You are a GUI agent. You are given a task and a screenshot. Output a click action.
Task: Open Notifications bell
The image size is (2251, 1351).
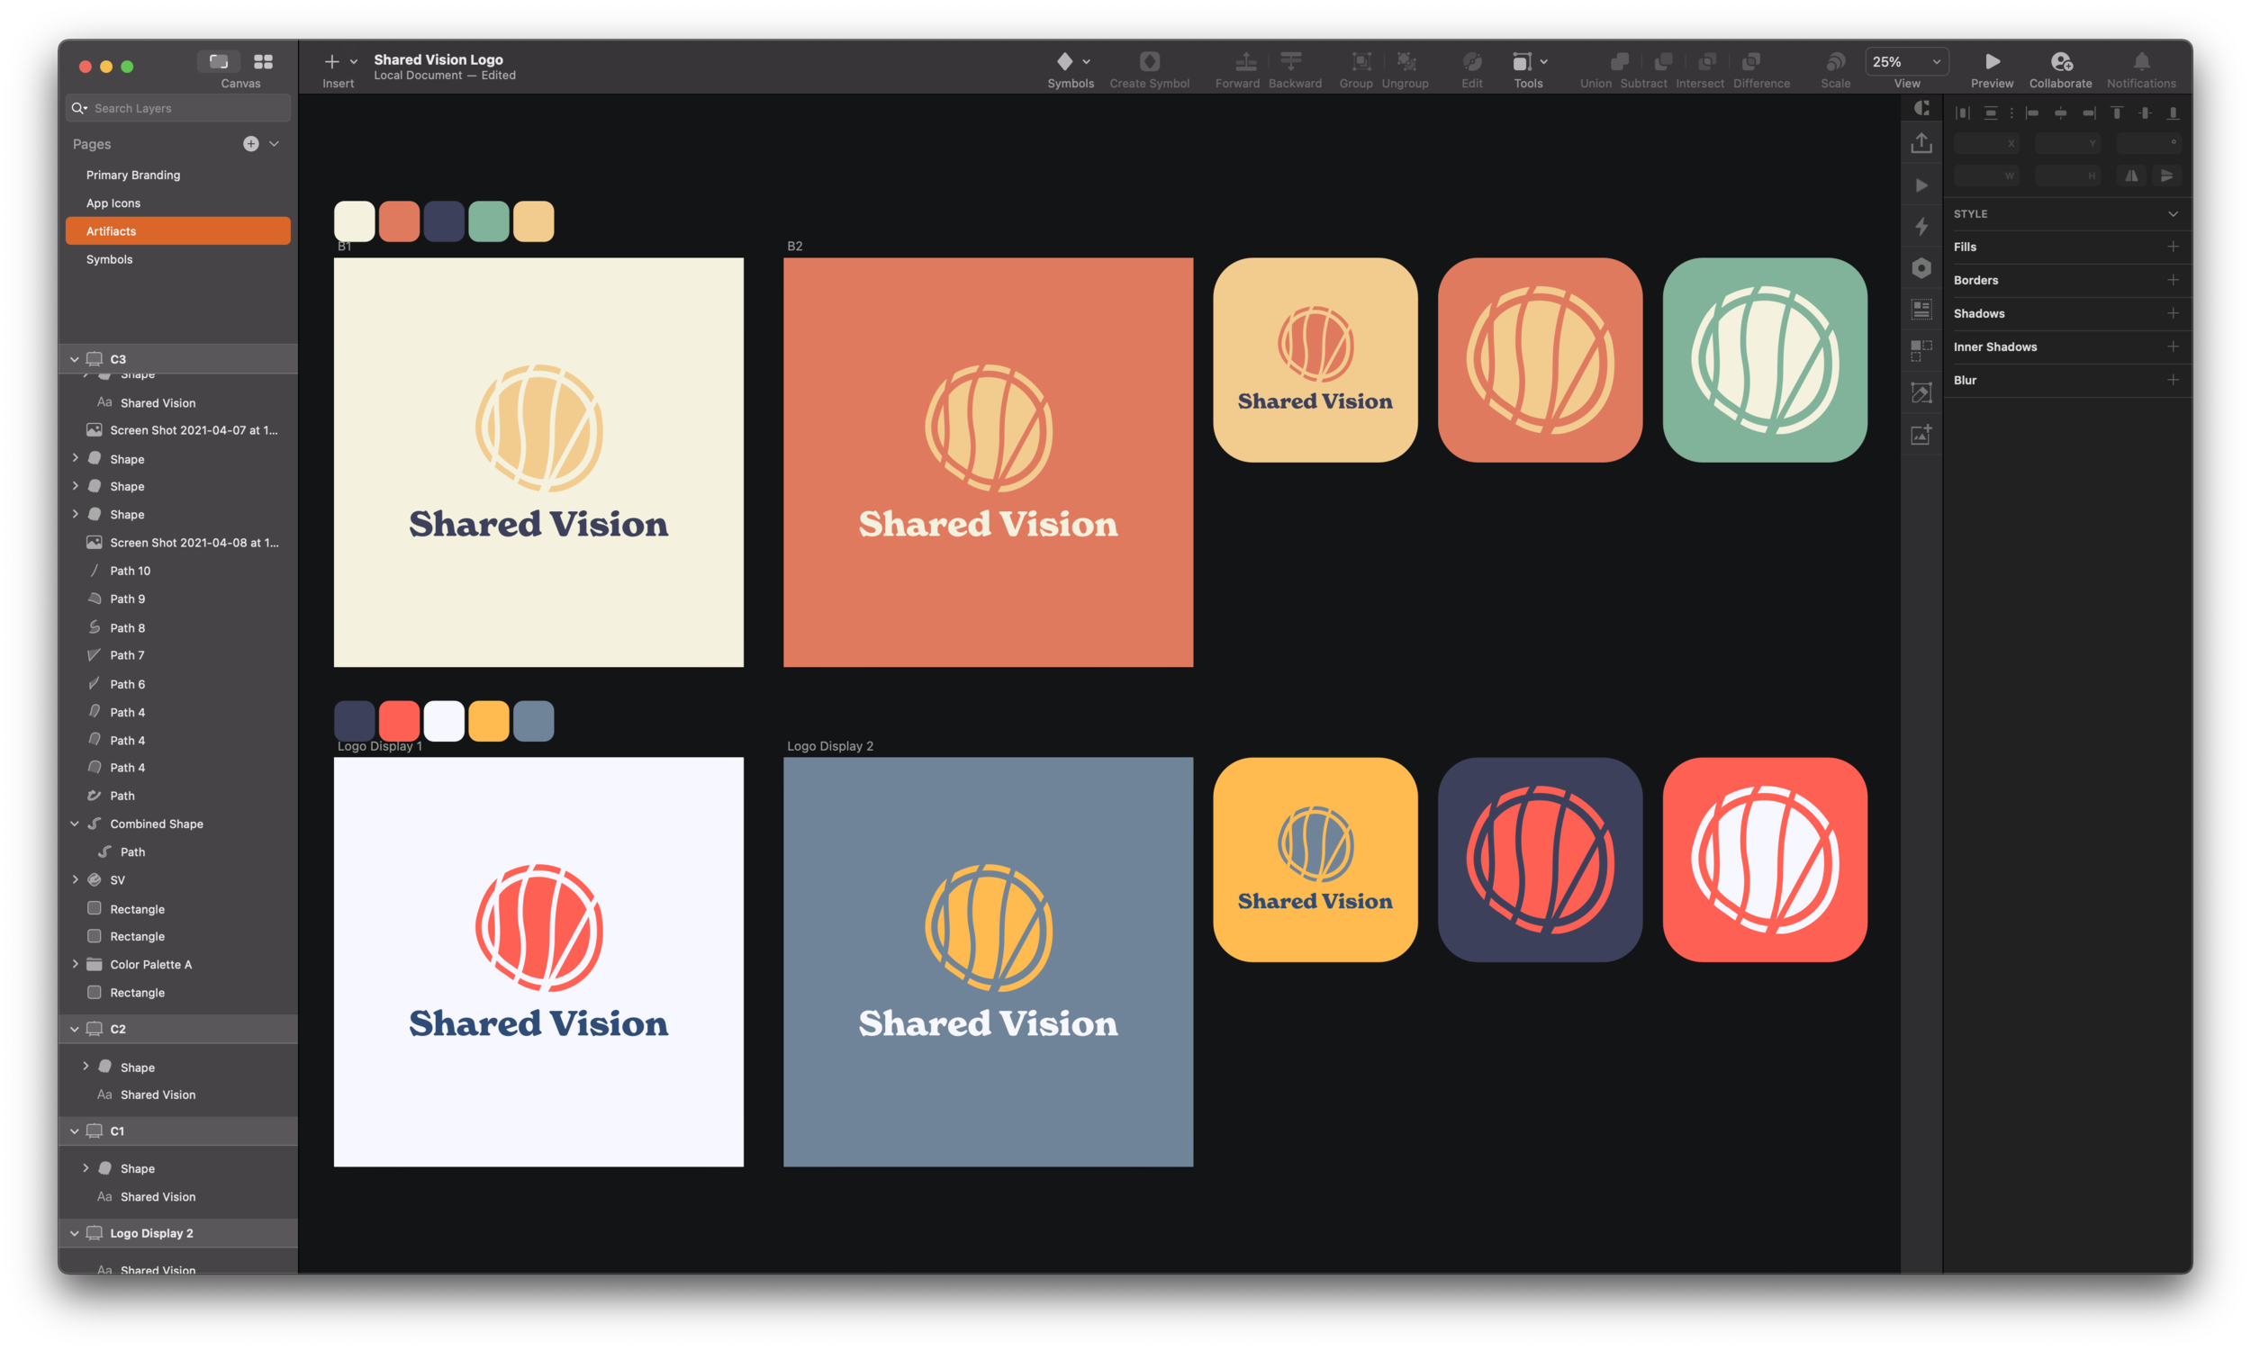click(2141, 61)
